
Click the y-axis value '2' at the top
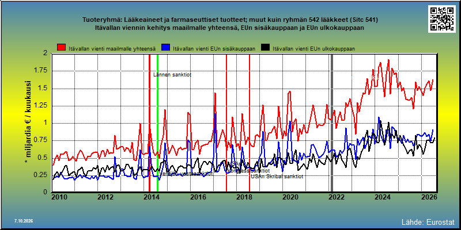(46, 53)
